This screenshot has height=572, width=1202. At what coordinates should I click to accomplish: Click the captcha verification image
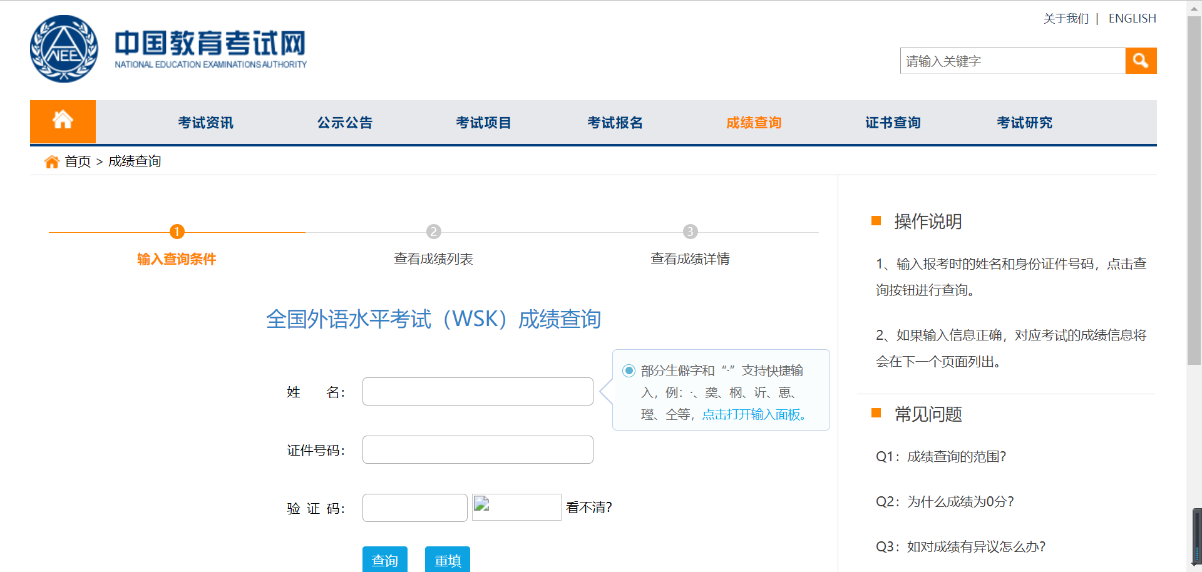[516, 507]
